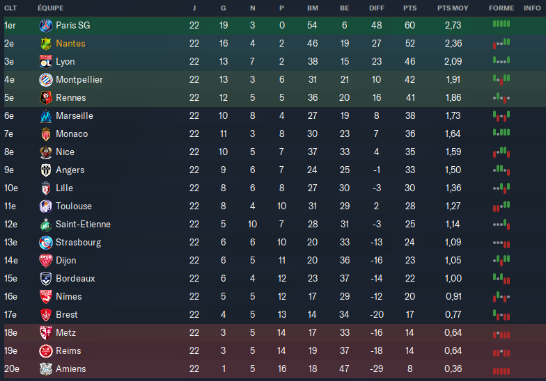Click the Nantes club badge icon
The width and height of the screenshot is (546, 381).
pos(46,44)
